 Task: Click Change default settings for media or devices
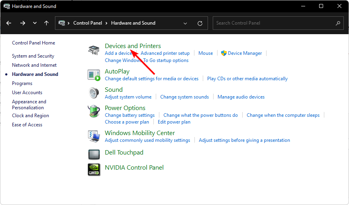151,79
